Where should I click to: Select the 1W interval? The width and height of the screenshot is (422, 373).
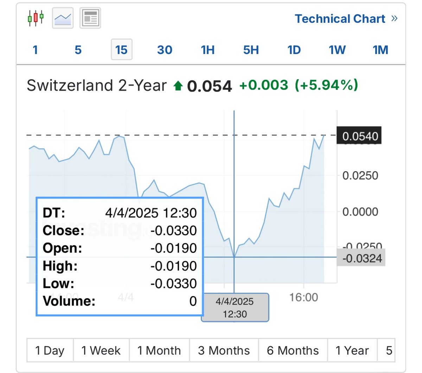coord(337,50)
